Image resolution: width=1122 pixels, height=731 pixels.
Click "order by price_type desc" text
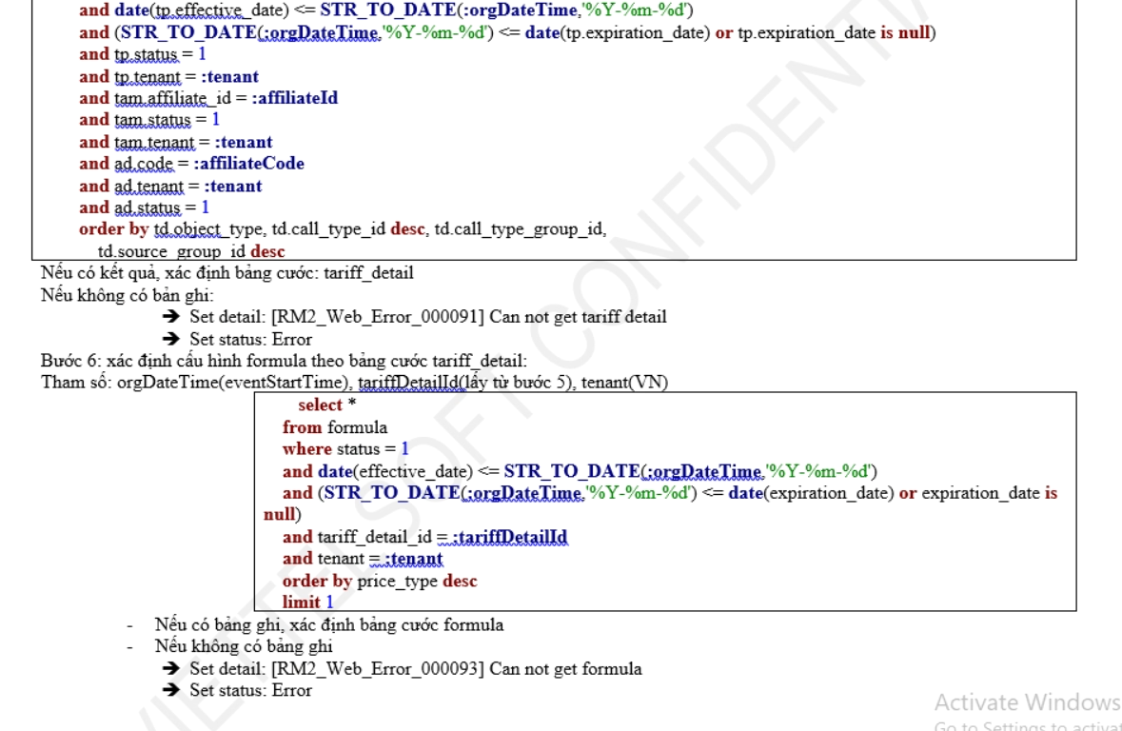point(379,581)
